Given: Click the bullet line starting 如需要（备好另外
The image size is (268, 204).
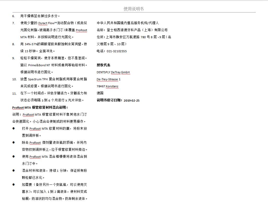Looking at the screenshot, I should pos(54,185).
